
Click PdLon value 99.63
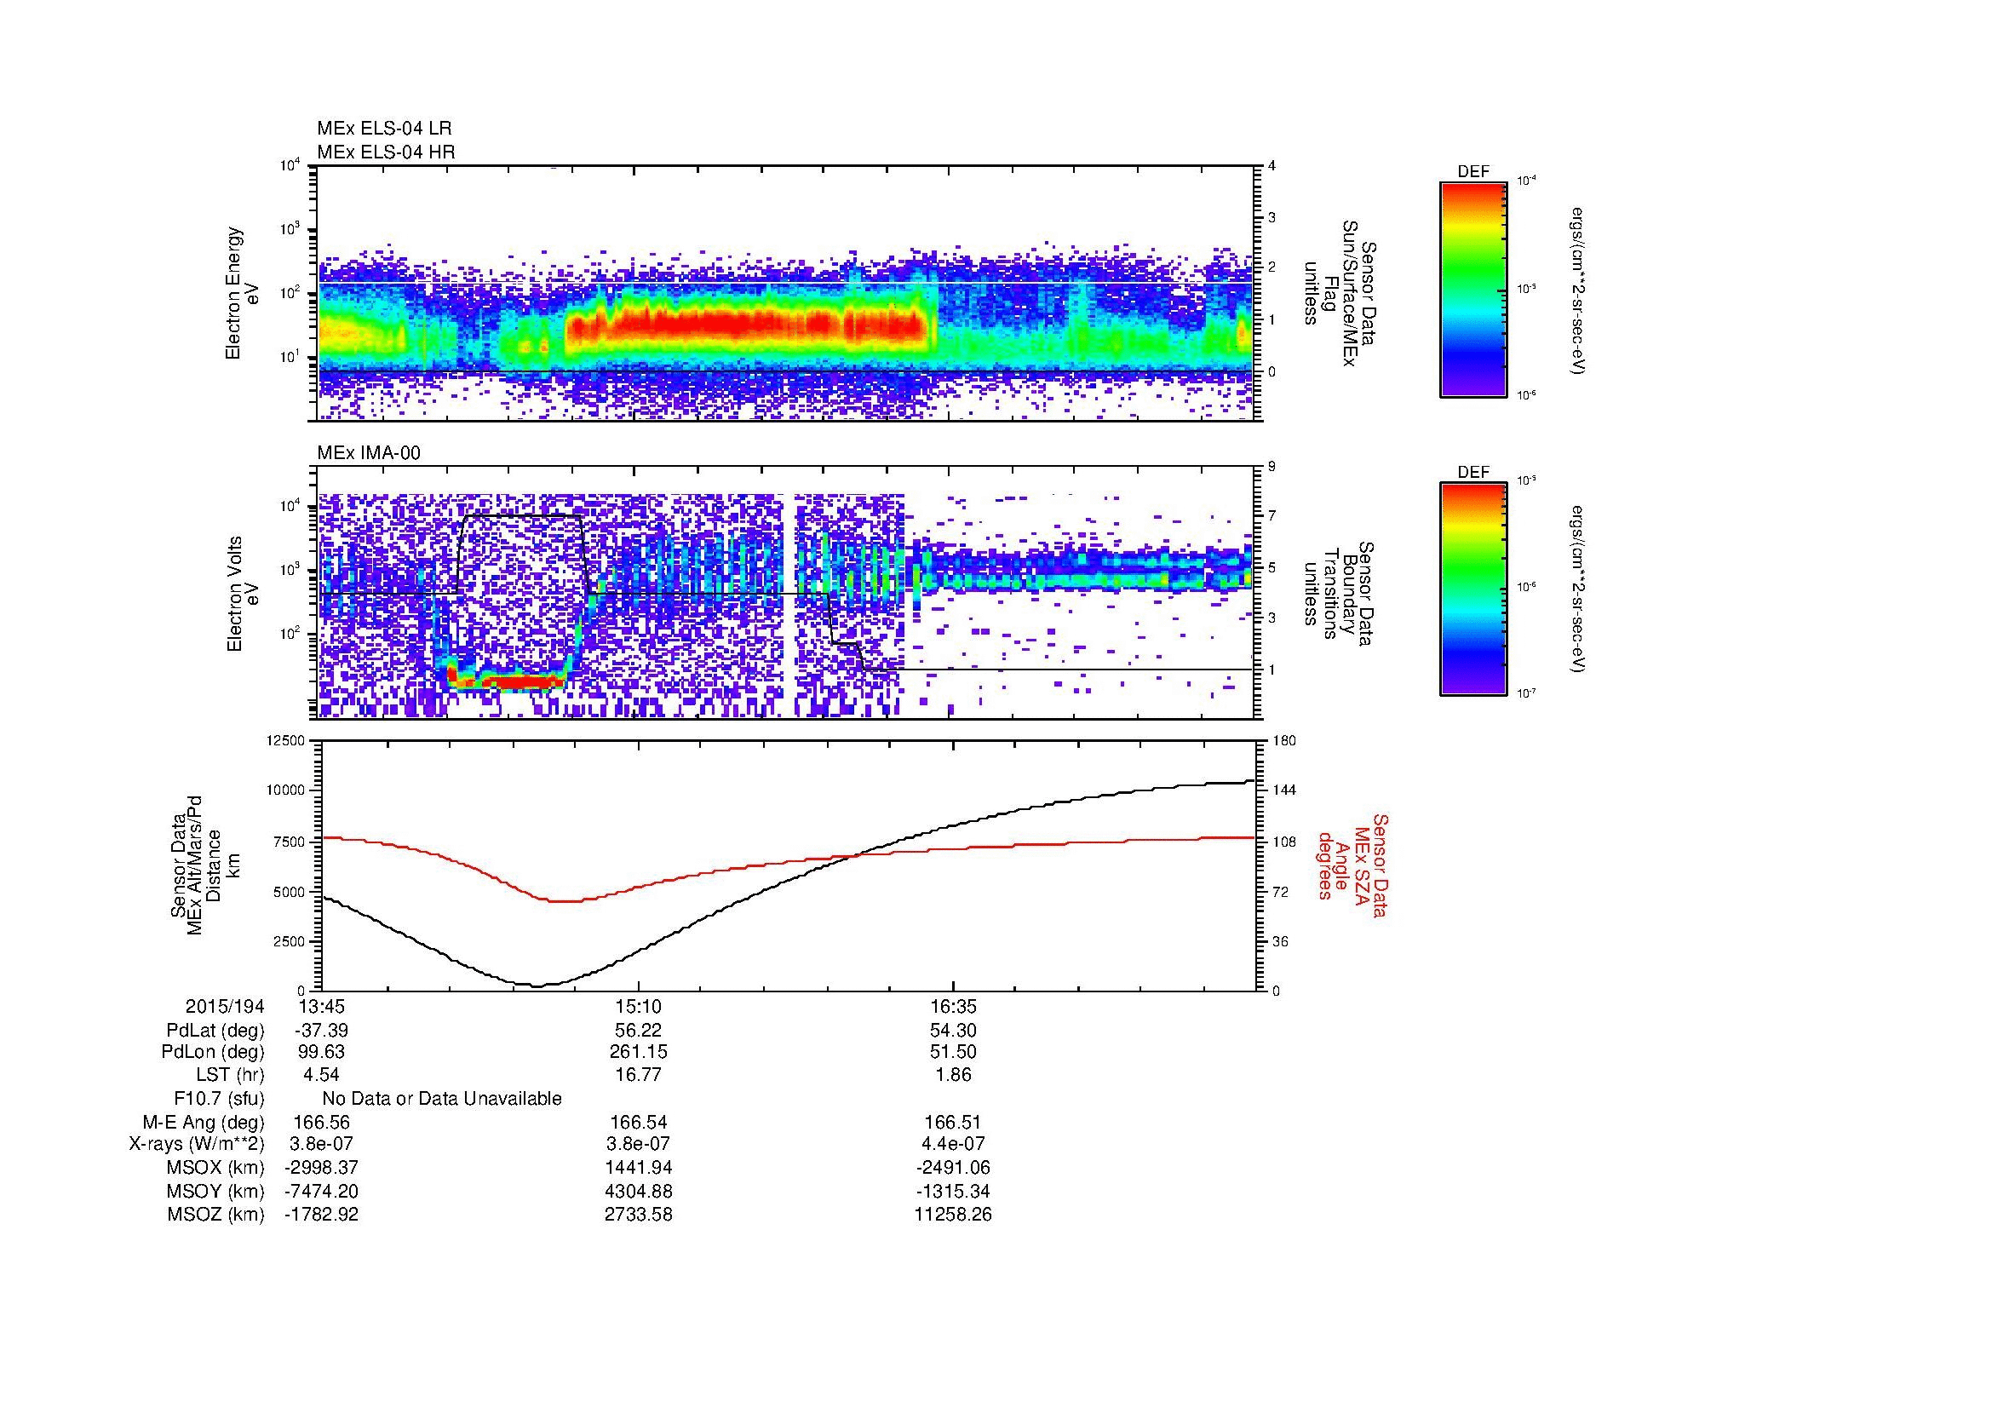coord(321,1052)
